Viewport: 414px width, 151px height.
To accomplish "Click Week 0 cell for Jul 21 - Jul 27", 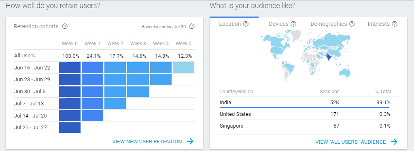I will 70,128.
